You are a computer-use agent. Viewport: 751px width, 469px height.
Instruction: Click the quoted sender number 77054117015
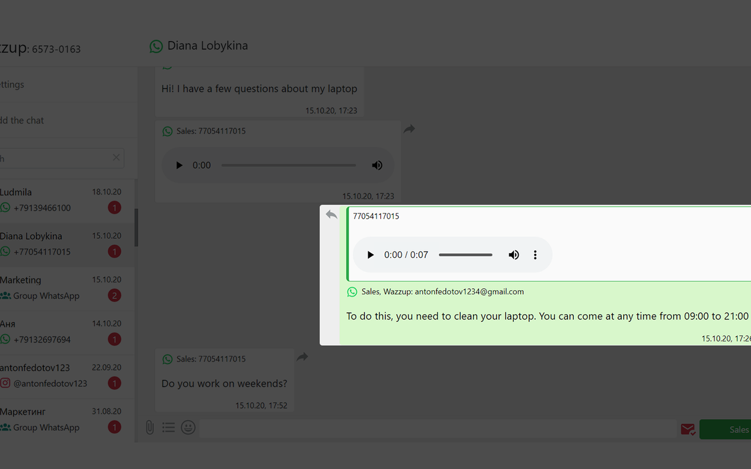[376, 216]
